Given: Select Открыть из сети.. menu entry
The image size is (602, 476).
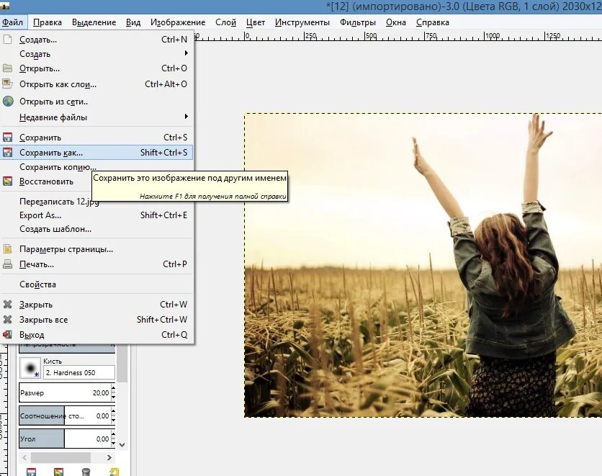Looking at the screenshot, I should click(96, 102).
